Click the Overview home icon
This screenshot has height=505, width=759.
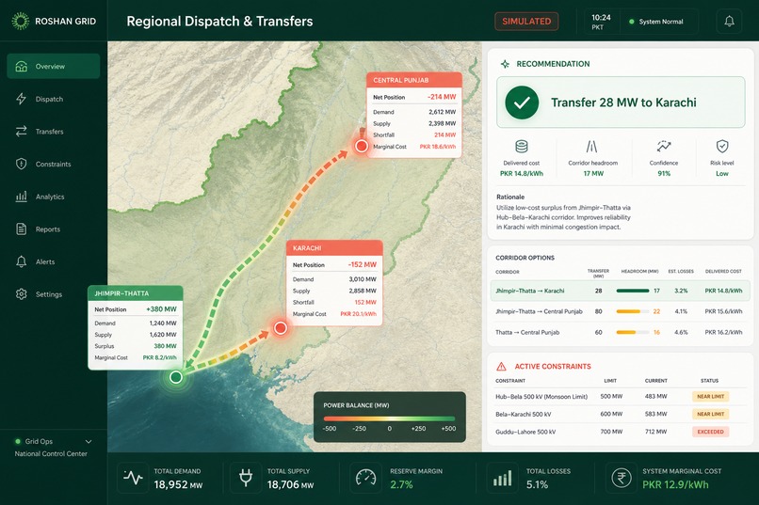tap(22, 66)
